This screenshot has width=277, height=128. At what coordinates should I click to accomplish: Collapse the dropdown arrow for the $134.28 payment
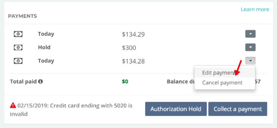(x=250, y=61)
